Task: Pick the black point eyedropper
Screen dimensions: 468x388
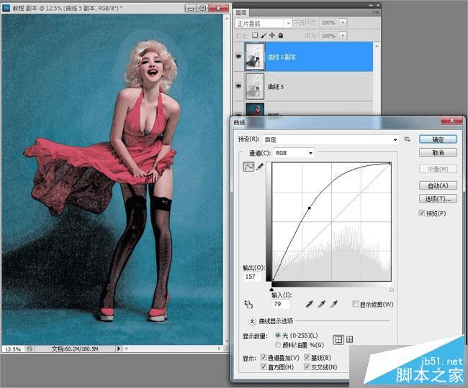Action: [x=309, y=304]
